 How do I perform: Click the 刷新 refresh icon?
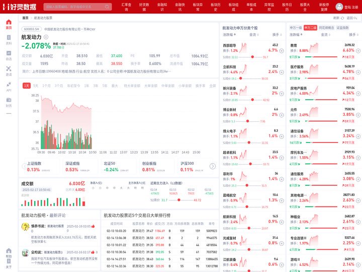pos(342,18)
